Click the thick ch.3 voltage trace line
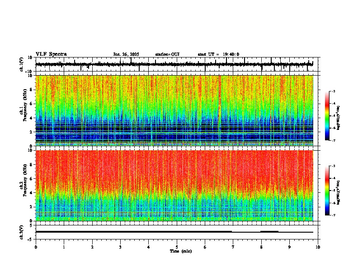 click(134, 232)
